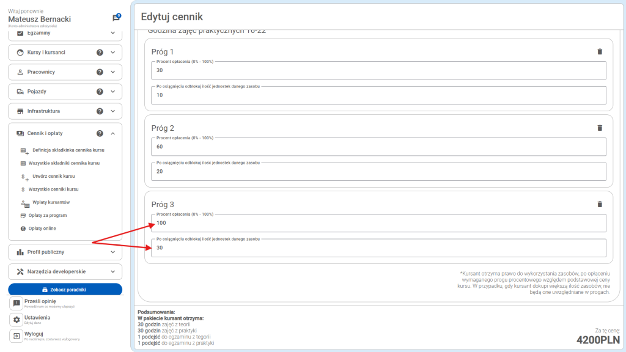
Task: Click help icon next to Pojazdy
Action: (100, 92)
